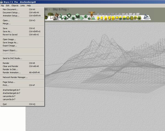Choose Merge... in the File menu
Image resolution: width=165 pixels, height=131 pixels.
coord(22,24)
